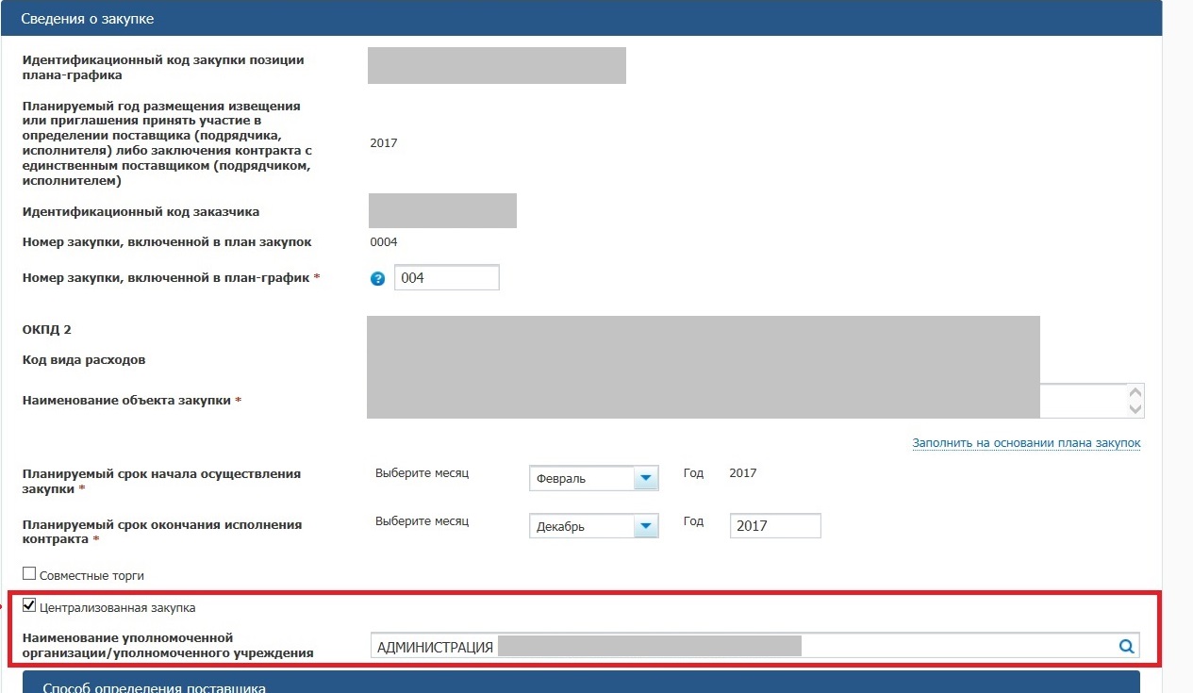
Task: Click the authorized organization field with АДМИНИСТРАЦИЯ
Action: pos(736,646)
